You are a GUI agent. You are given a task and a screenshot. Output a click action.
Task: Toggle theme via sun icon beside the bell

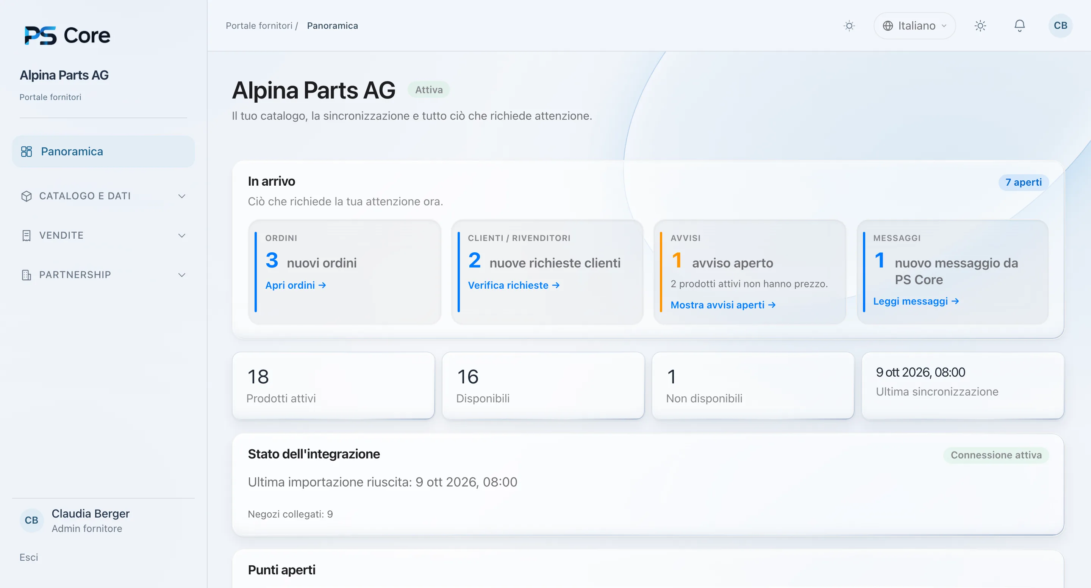(x=980, y=26)
